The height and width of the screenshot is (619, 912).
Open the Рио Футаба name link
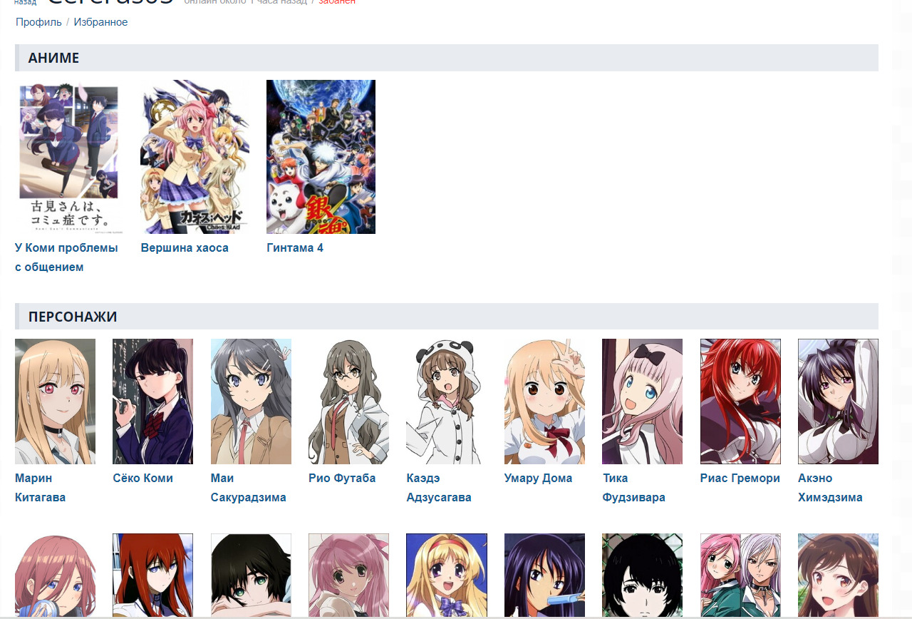click(342, 478)
